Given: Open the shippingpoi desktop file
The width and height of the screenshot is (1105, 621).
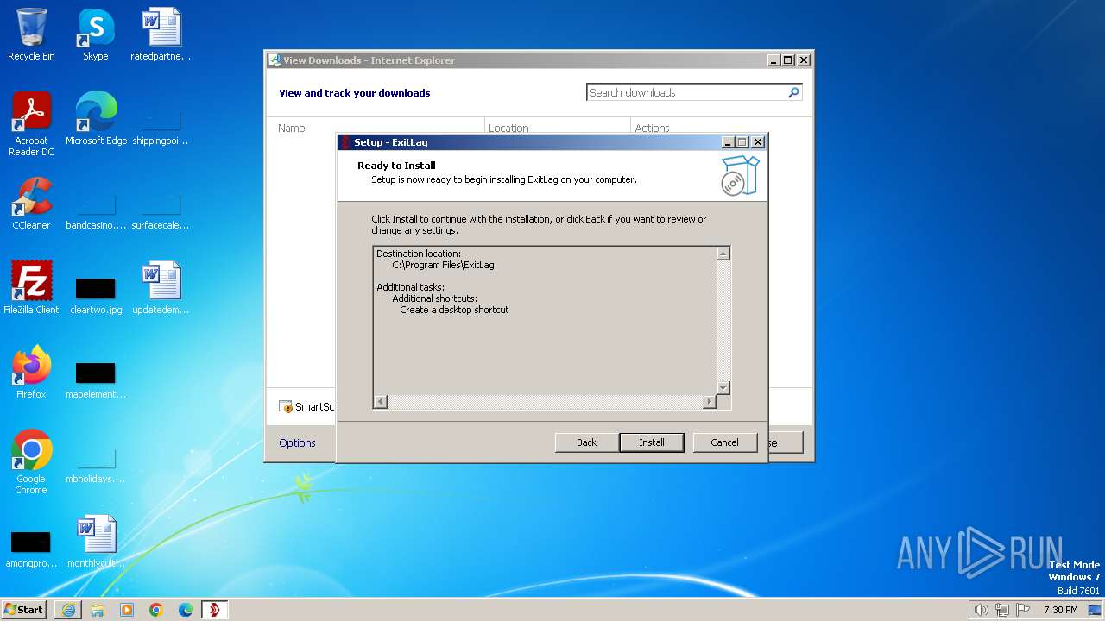Looking at the screenshot, I should (x=161, y=124).
